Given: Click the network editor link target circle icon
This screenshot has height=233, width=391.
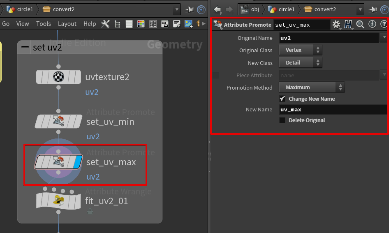Looking at the screenshot, I should [x=201, y=9].
